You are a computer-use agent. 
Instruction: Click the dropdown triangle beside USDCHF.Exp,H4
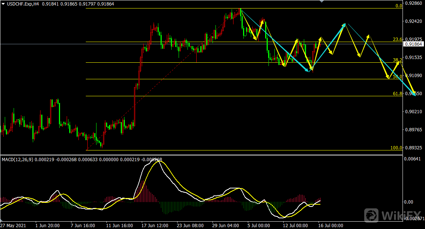point(3,3)
